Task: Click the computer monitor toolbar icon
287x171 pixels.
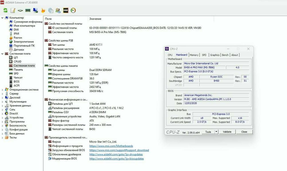Action: pyautogui.click(x=35, y=10)
